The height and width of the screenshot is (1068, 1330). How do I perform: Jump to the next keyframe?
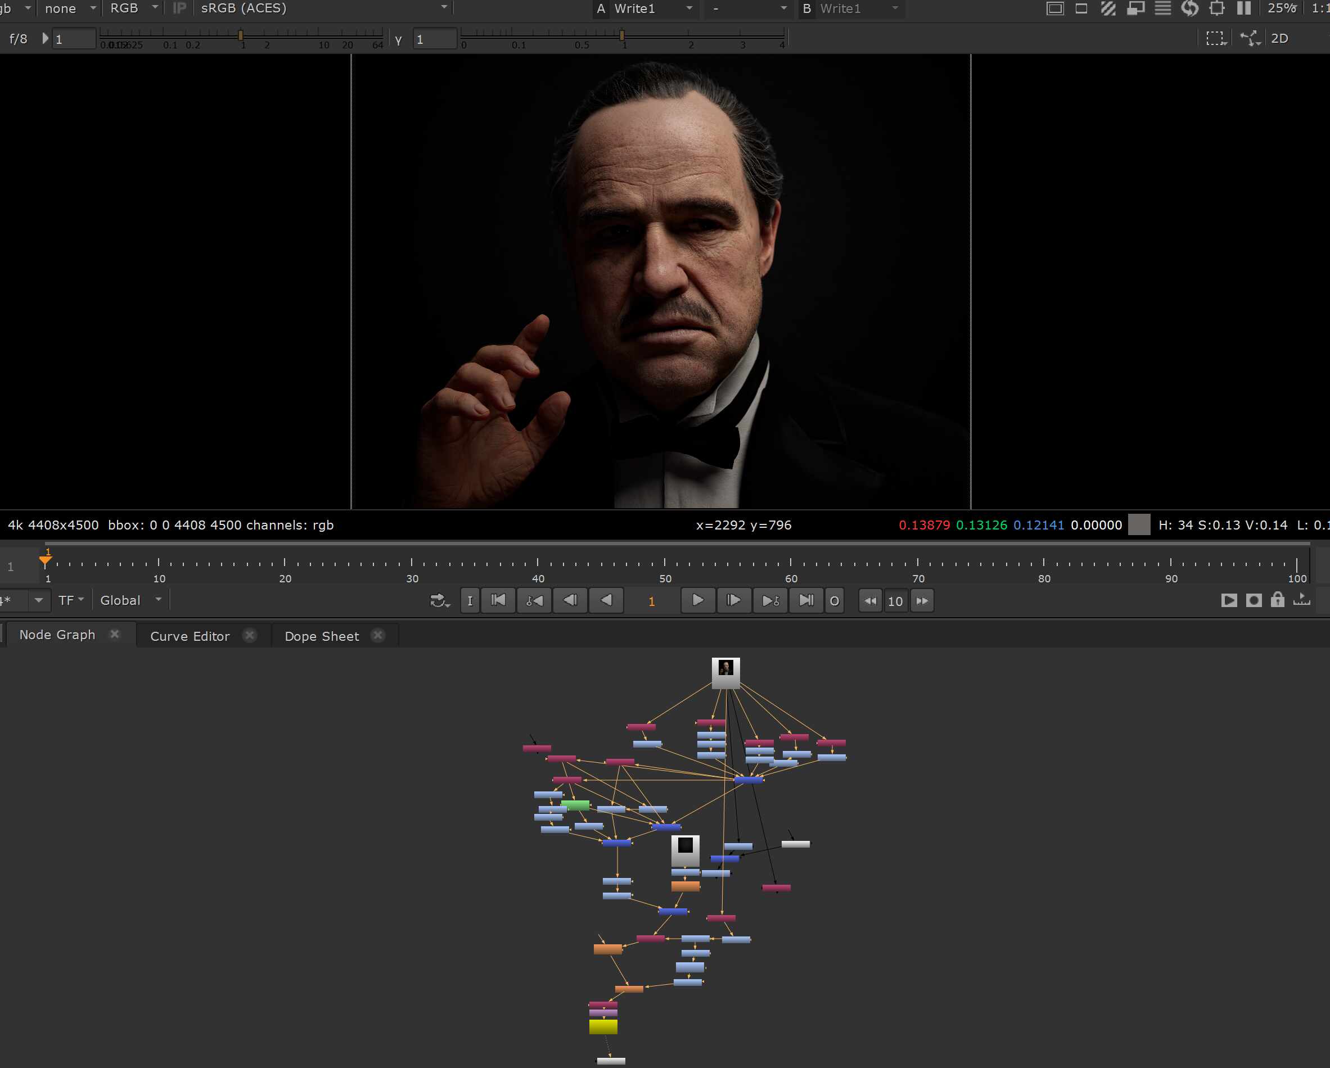pyautogui.click(x=770, y=600)
